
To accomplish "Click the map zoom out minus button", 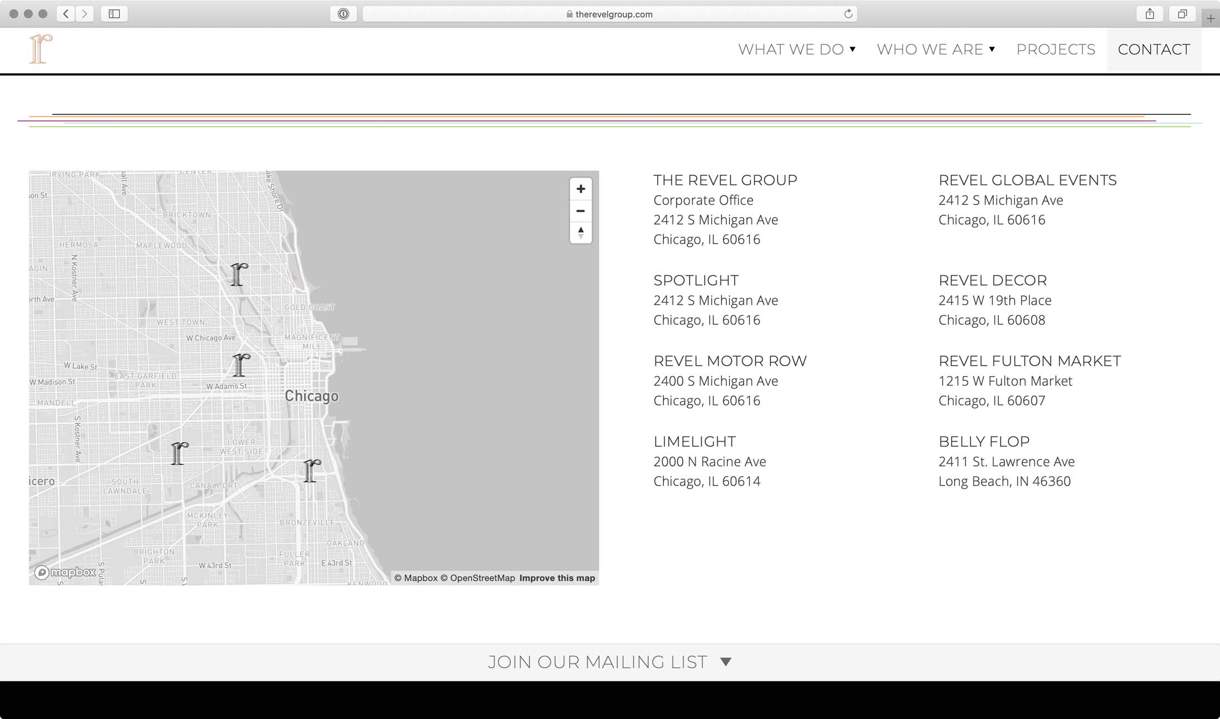I will click(581, 211).
